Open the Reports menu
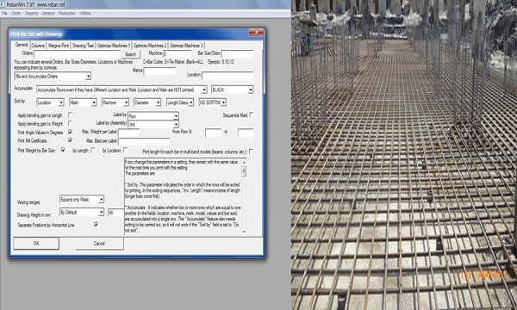Viewport: 517px width, 310px height. [x=31, y=13]
